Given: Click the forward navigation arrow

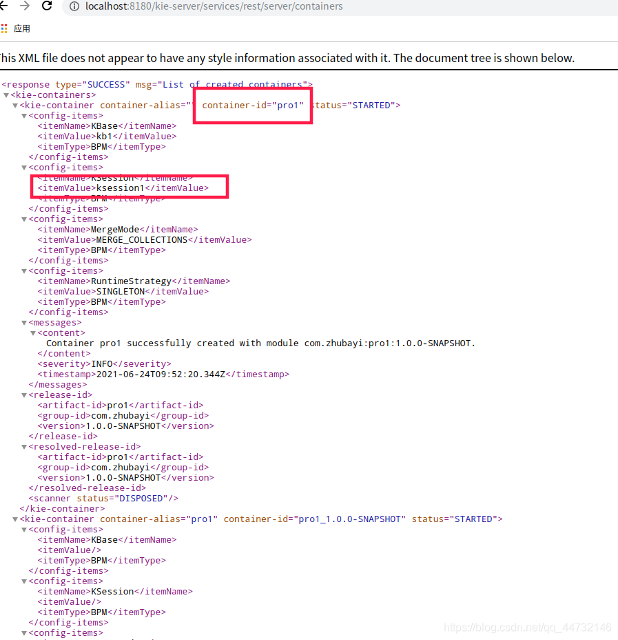Looking at the screenshot, I should pyautogui.click(x=26, y=7).
